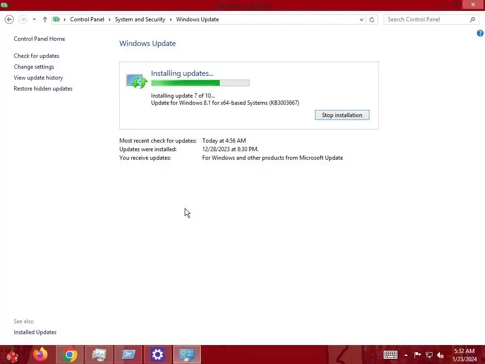Click the Forward arrow navigation button
This screenshot has height=364, width=485.
coord(23,19)
